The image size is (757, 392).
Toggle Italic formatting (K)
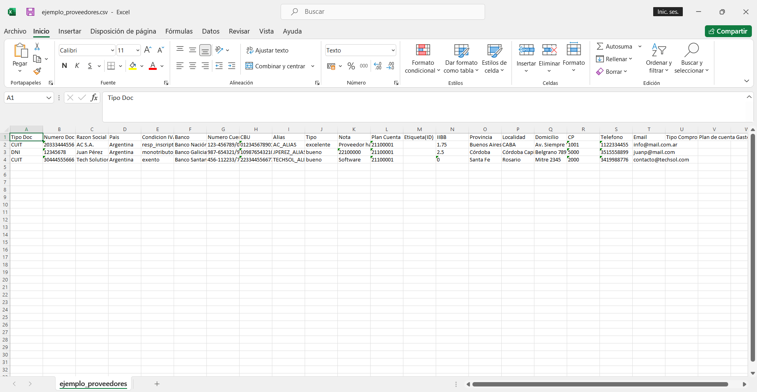77,66
